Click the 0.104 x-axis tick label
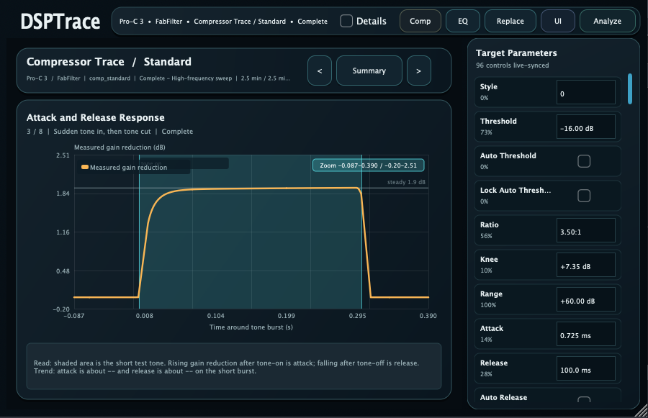The width and height of the screenshot is (648, 418). [x=216, y=316]
